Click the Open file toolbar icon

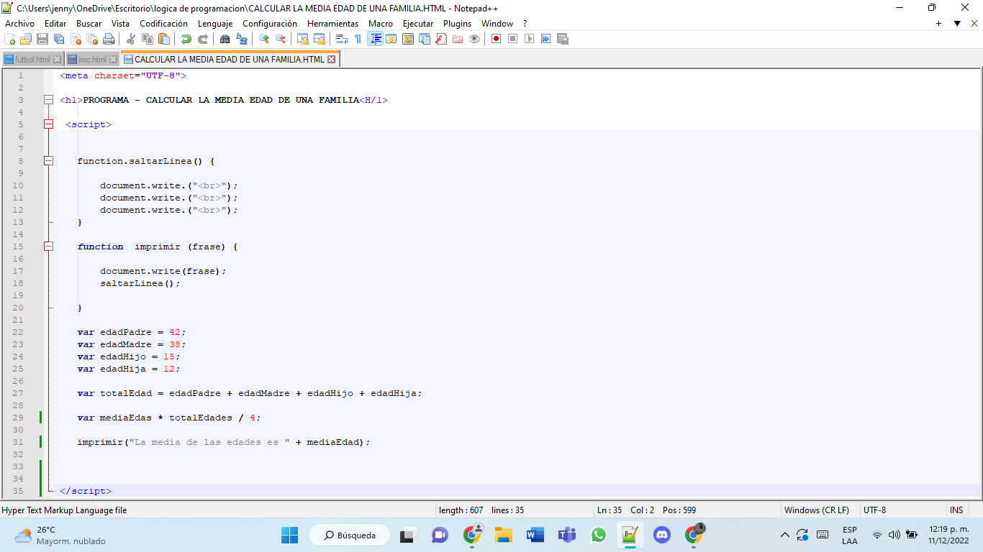26,39
